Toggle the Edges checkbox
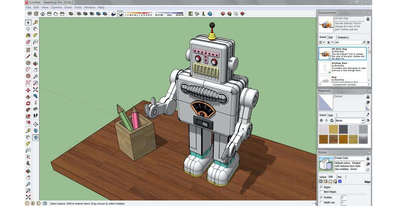 click(321, 187)
